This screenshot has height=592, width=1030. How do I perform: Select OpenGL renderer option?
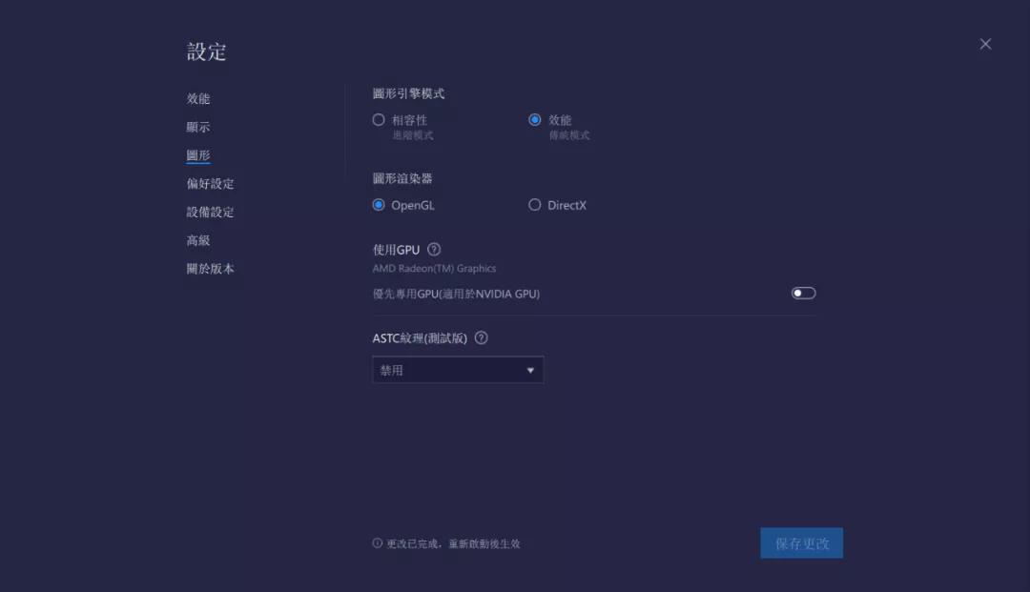pyautogui.click(x=379, y=205)
